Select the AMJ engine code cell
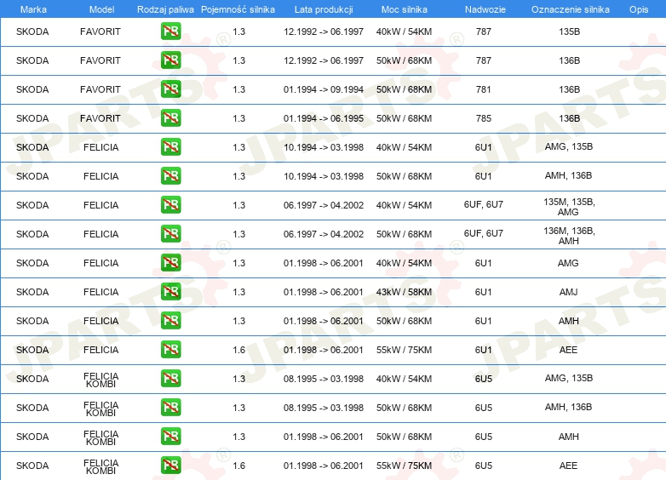This screenshot has width=666, height=480. [x=568, y=292]
